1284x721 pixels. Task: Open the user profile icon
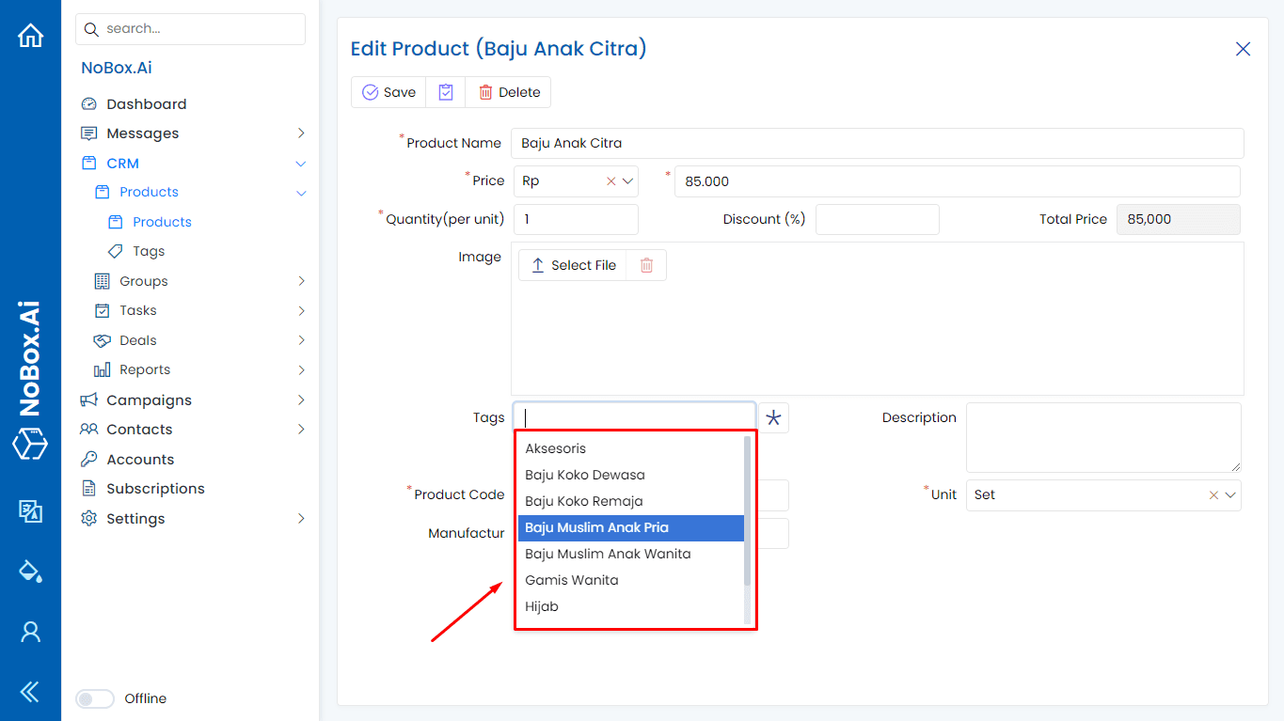pos(30,632)
